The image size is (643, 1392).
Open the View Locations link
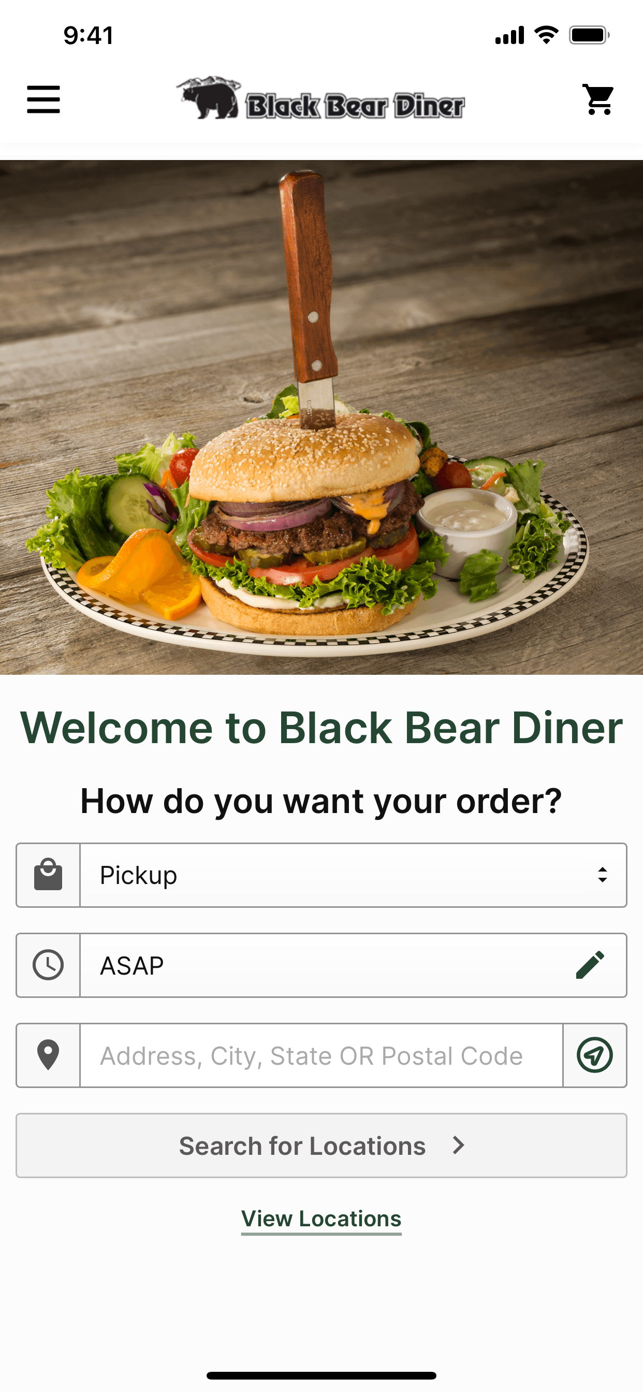[x=321, y=1219]
